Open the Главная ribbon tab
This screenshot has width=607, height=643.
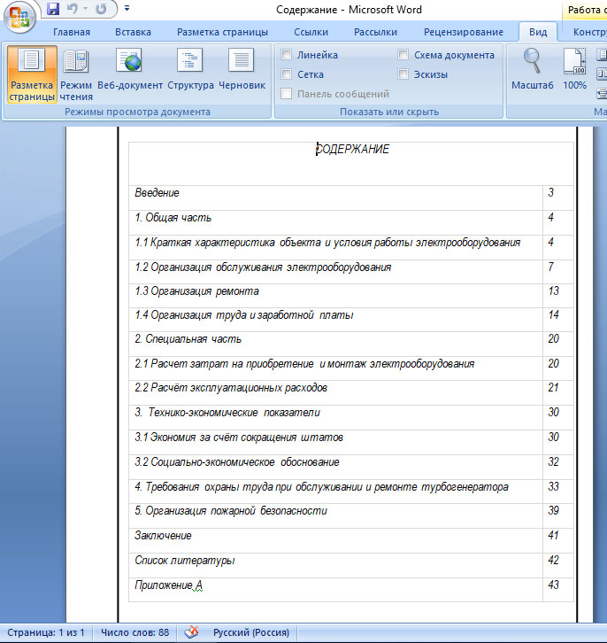72,33
